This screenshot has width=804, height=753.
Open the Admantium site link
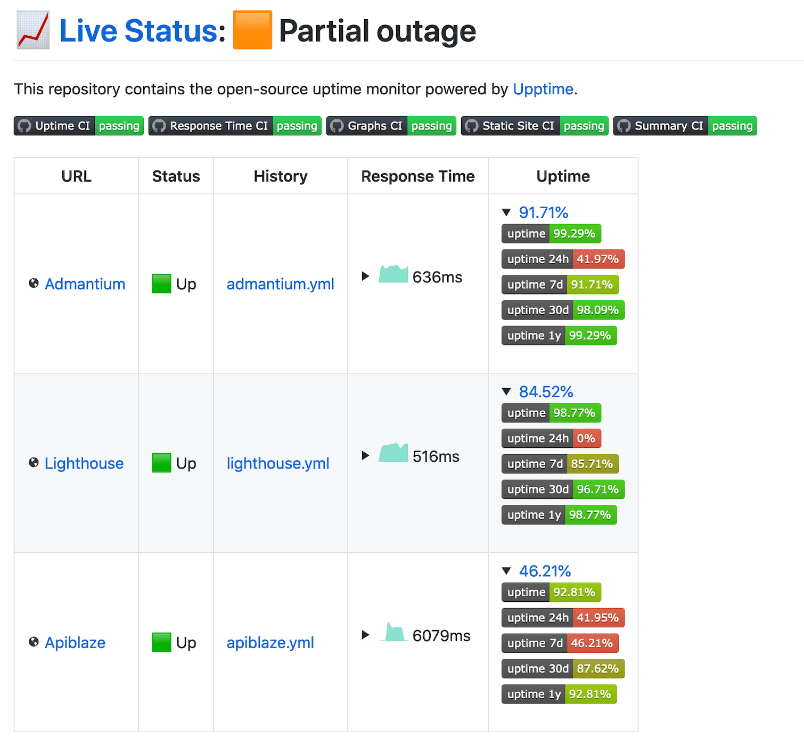pyautogui.click(x=85, y=284)
